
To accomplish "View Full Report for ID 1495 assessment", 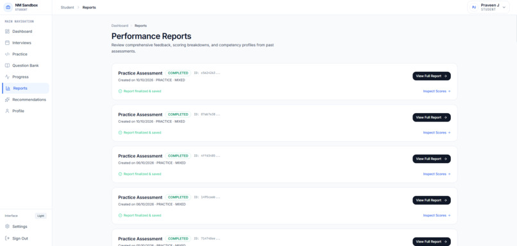I will click(x=431, y=200).
